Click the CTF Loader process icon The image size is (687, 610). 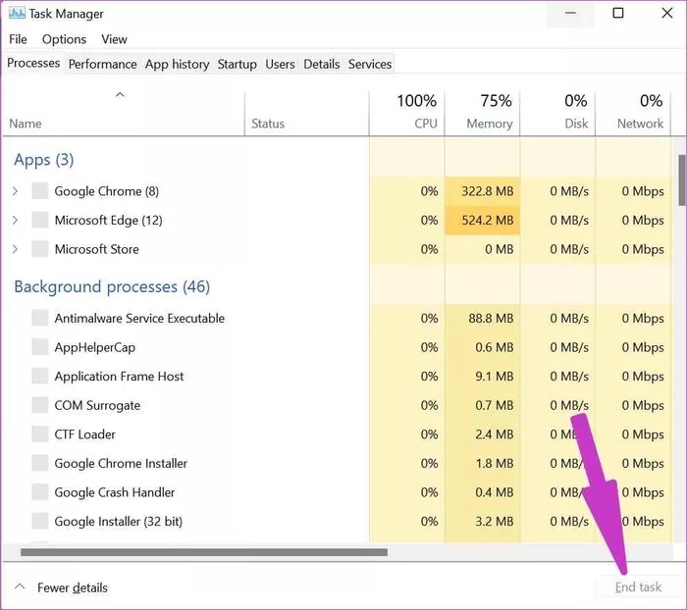(x=40, y=434)
